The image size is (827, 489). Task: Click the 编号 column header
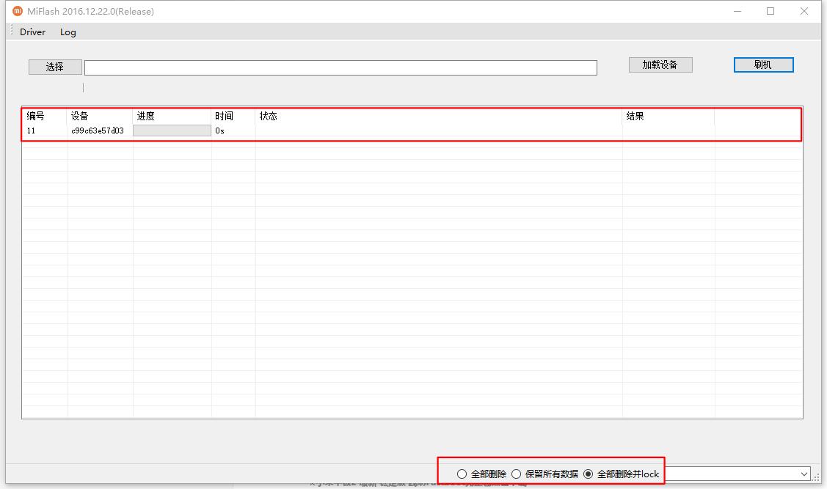click(x=35, y=116)
